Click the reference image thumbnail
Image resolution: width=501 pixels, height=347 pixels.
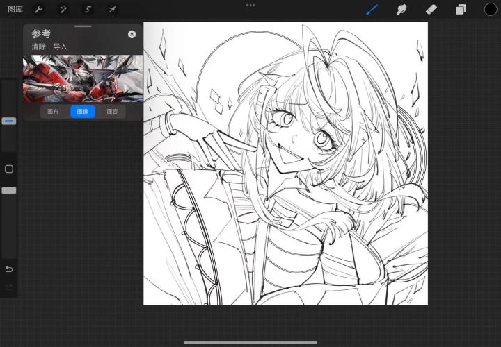[x=82, y=78]
